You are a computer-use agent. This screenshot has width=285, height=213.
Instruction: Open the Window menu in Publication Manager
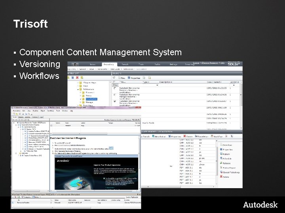tap(65, 111)
